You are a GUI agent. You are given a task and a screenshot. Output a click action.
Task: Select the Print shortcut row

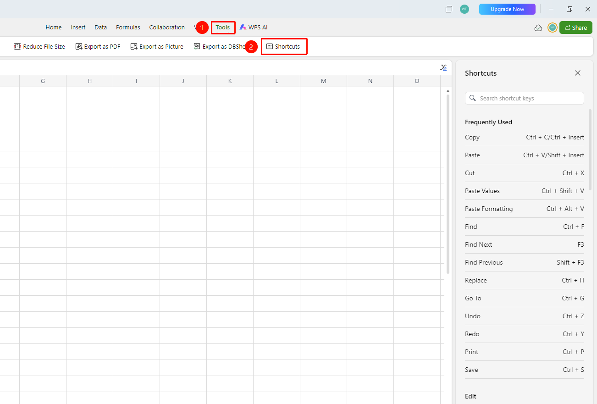(525, 352)
